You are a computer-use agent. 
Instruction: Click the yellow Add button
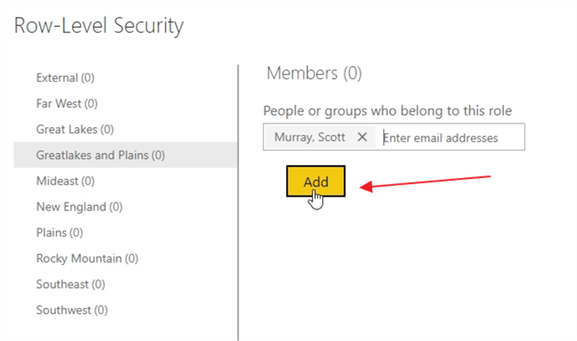point(315,181)
